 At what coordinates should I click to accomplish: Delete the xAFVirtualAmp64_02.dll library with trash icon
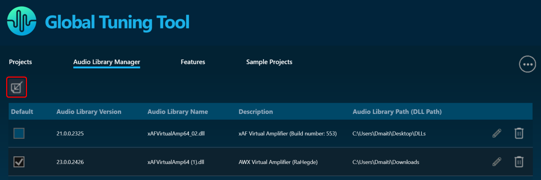pyautogui.click(x=519, y=133)
